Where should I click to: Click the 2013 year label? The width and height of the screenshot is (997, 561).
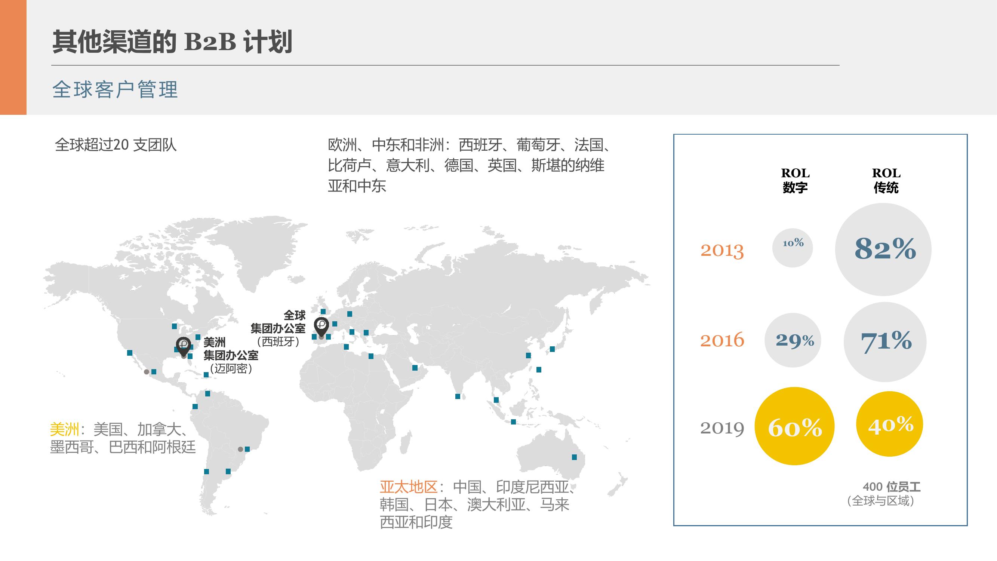click(722, 250)
